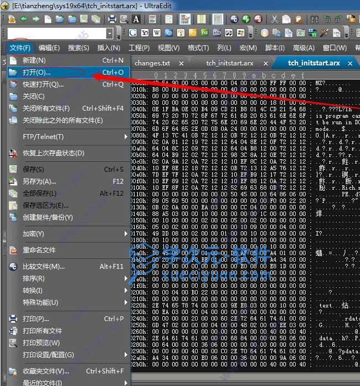360x386 pixels.
Task: Click the 12-to-01 sort icon
Action: 312,33
